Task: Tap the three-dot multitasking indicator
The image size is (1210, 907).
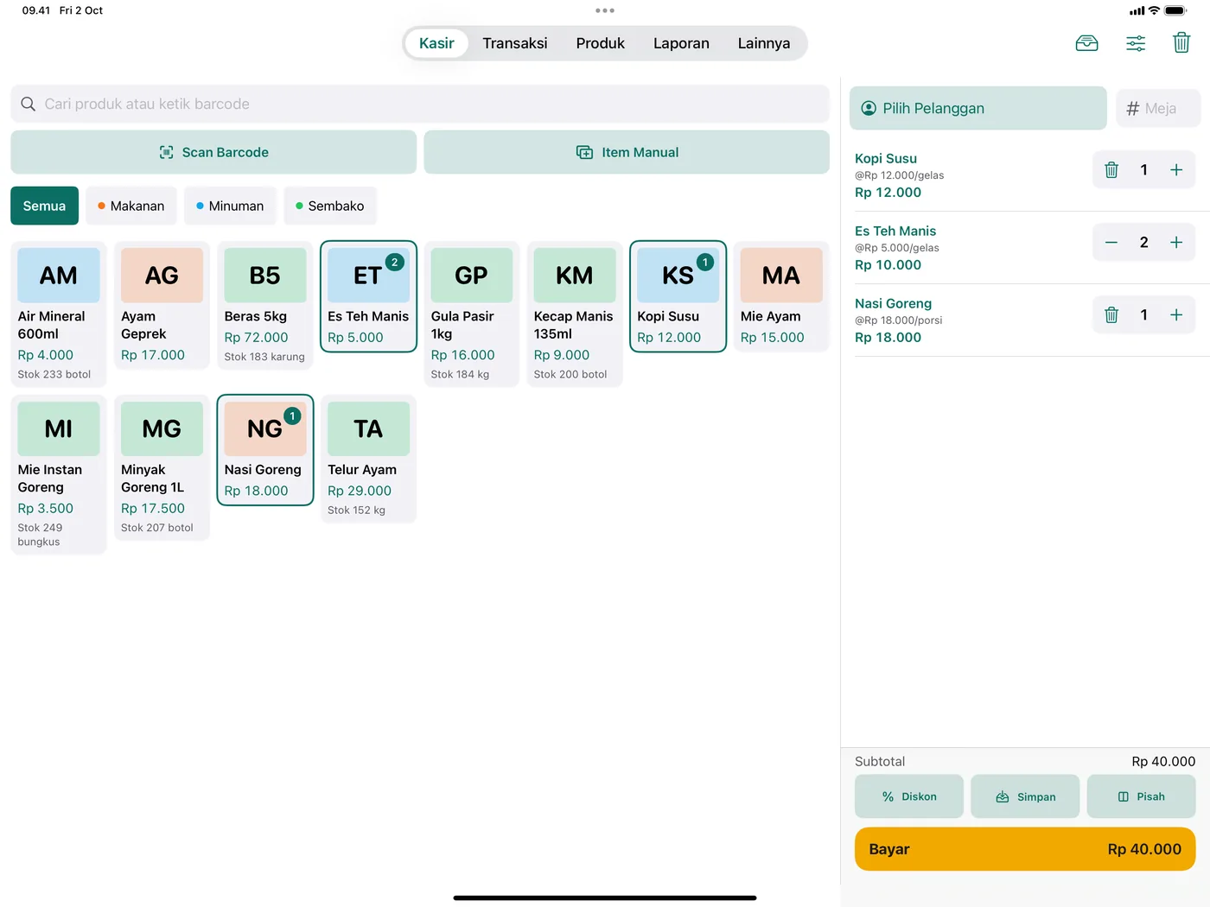Action: (x=605, y=10)
